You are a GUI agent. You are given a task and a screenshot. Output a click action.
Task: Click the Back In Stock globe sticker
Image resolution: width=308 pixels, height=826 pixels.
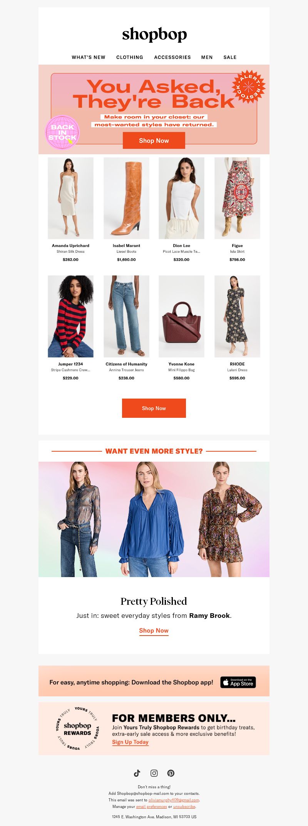tap(62, 132)
